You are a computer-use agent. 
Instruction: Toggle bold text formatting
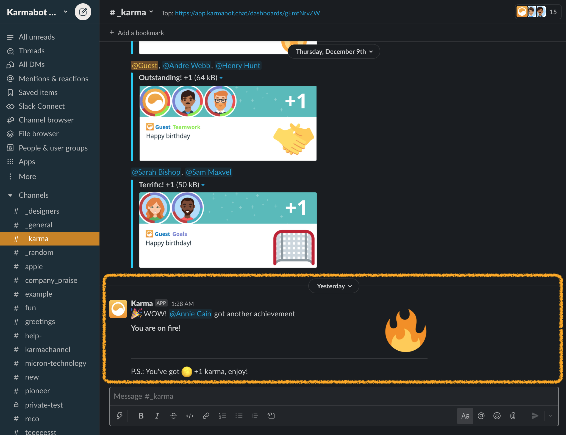[x=141, y=416]
